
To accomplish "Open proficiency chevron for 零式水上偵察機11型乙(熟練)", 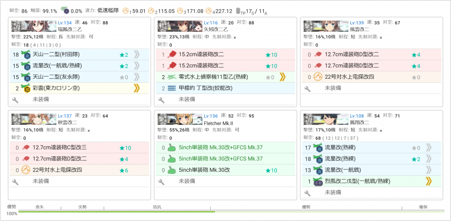I will click(282, 77).
